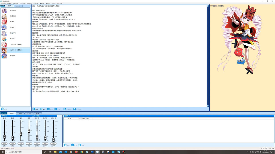Open the ヘルプ menu
This screenshot has width=275, height=154.
click(x=60, y=3)
